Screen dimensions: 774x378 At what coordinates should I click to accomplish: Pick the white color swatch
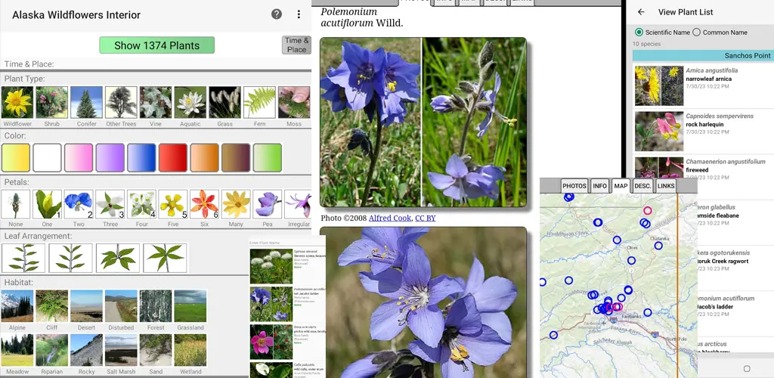[48, 158]
